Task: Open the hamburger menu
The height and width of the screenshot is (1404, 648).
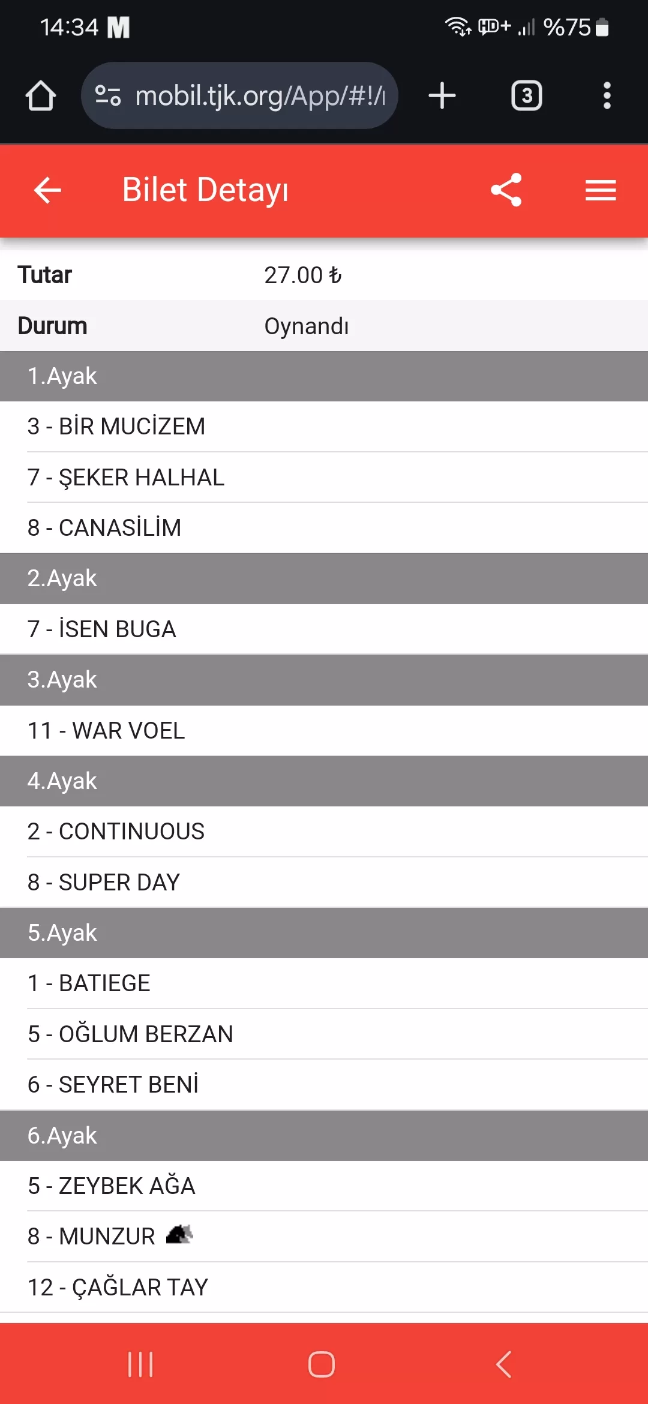Action: point(601,191)
